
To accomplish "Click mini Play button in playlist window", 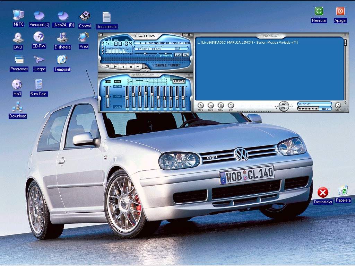I will click(x=303, y=108).
